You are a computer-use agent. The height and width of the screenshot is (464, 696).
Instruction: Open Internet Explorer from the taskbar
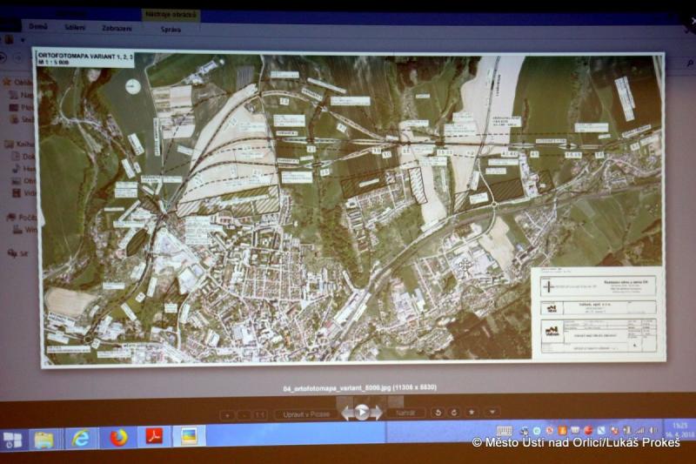[82, 438]
